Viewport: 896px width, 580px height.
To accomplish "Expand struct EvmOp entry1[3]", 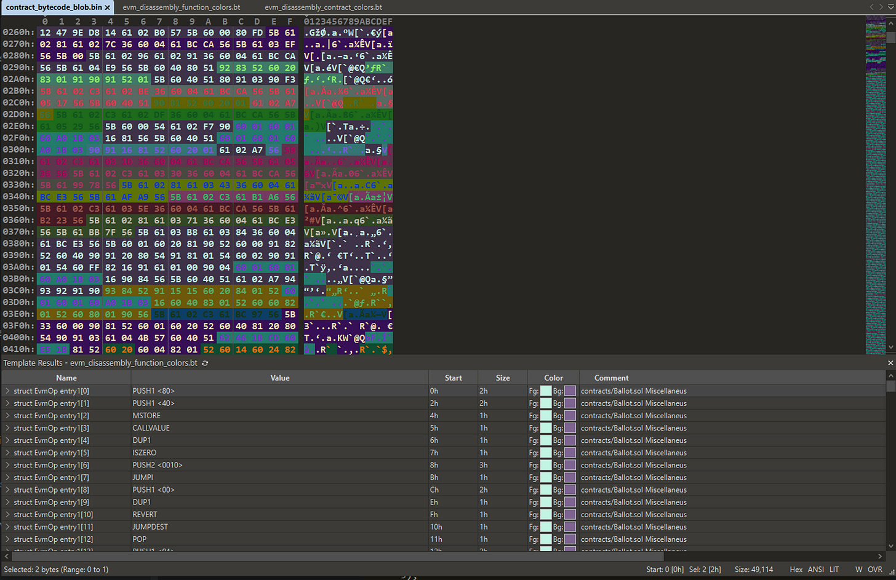I will point(7,427).
